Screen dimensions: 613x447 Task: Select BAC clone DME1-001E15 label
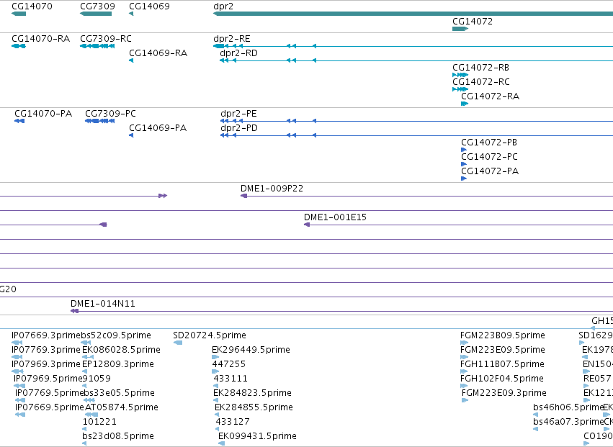(335, 217)
